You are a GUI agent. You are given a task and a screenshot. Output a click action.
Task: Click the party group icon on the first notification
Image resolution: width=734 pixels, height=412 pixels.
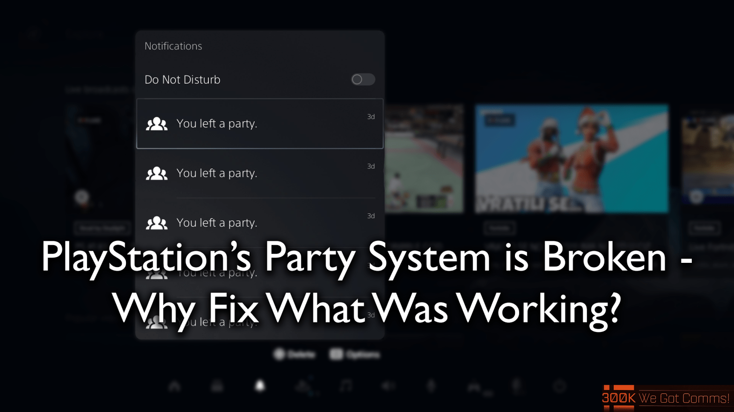click(x=156, y=123)
